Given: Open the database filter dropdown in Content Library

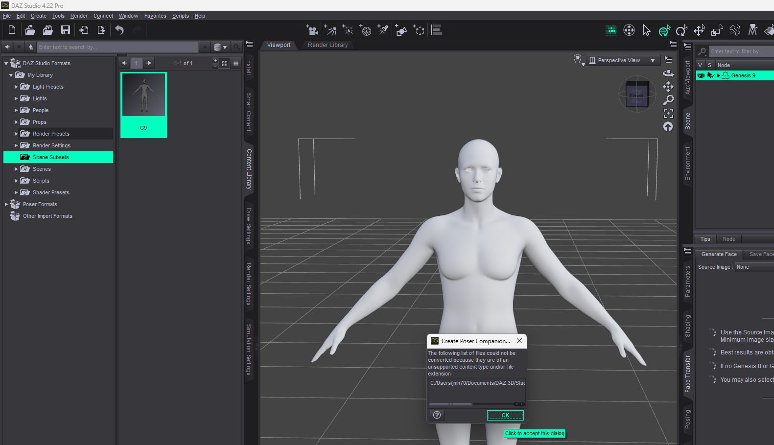Looking at the screenshot, I should (x=220, y=47).
